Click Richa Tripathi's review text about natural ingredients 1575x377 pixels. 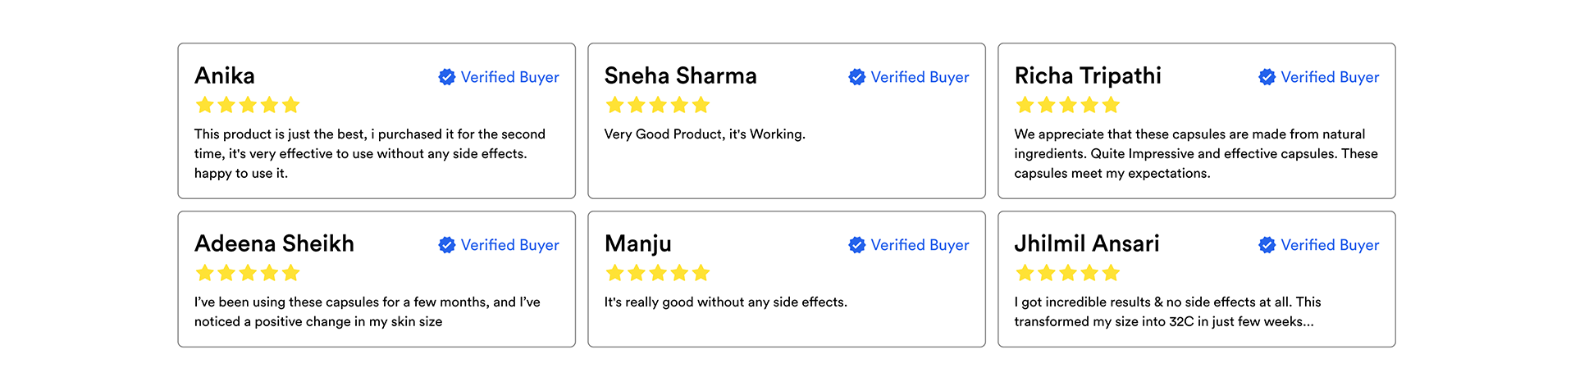pyautogui.click(x=1195, y=153)
